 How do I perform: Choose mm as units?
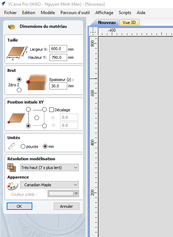[x=45, y=146]
